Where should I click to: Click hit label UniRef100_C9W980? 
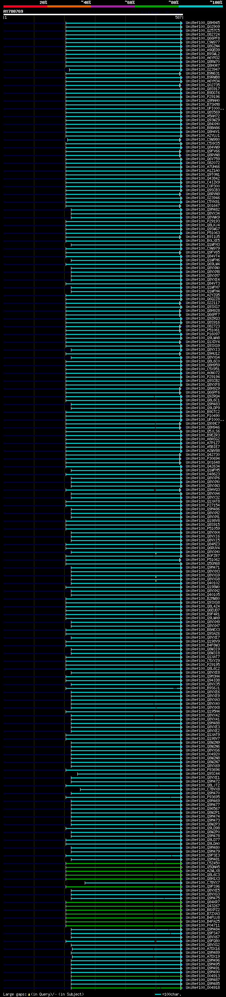202,139
